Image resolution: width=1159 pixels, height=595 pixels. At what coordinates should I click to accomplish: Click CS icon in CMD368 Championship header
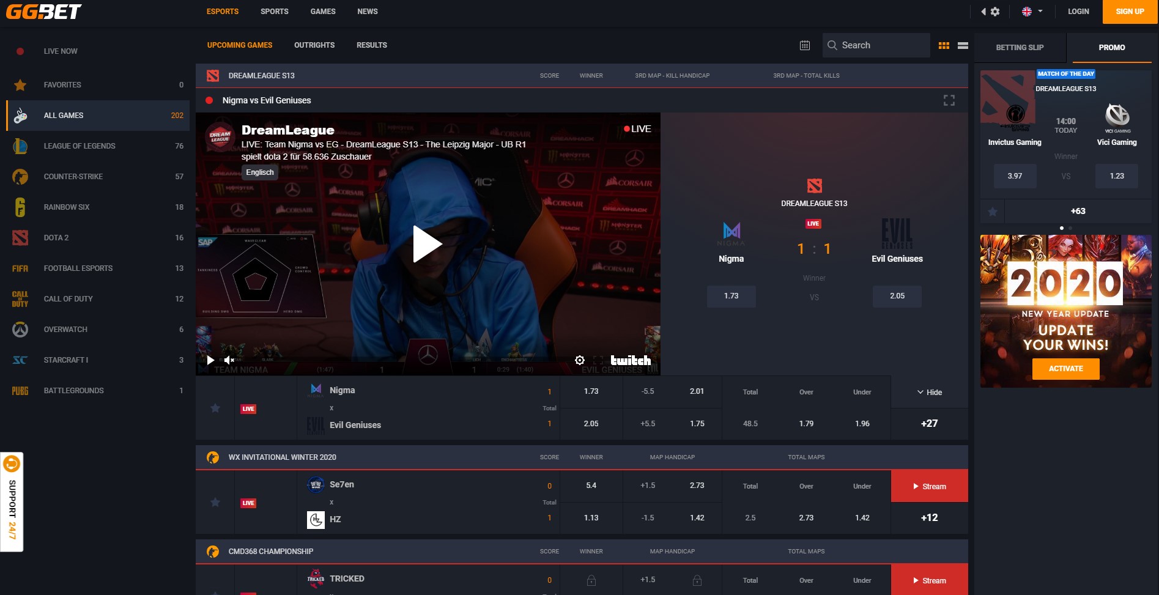[213, 552]
